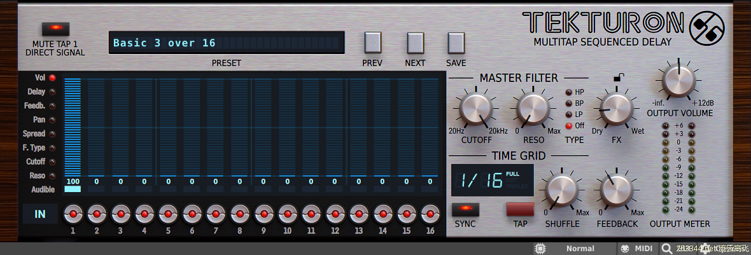Toggle the SYNC switch
751x255 pixels.
[x=465, y=209]
